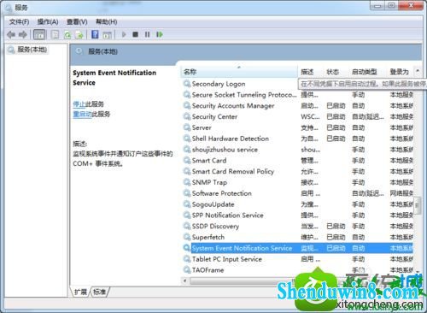The image size is (427, 313).
Task: Select the Secondary Logon service
Action: coord(219,84)
